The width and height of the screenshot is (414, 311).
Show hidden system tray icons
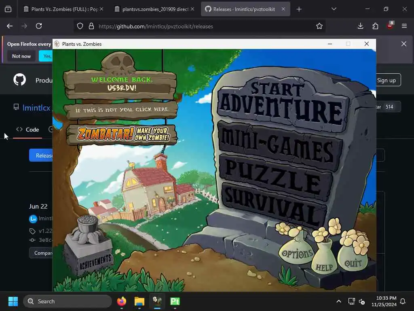[x=339, y=301]
